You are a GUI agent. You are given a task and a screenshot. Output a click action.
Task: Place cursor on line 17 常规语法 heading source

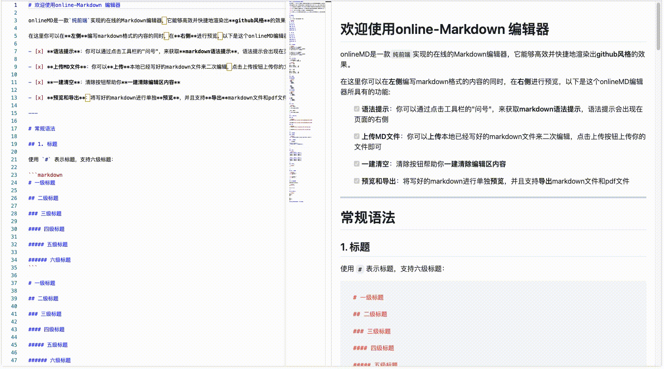pos(41,128)
